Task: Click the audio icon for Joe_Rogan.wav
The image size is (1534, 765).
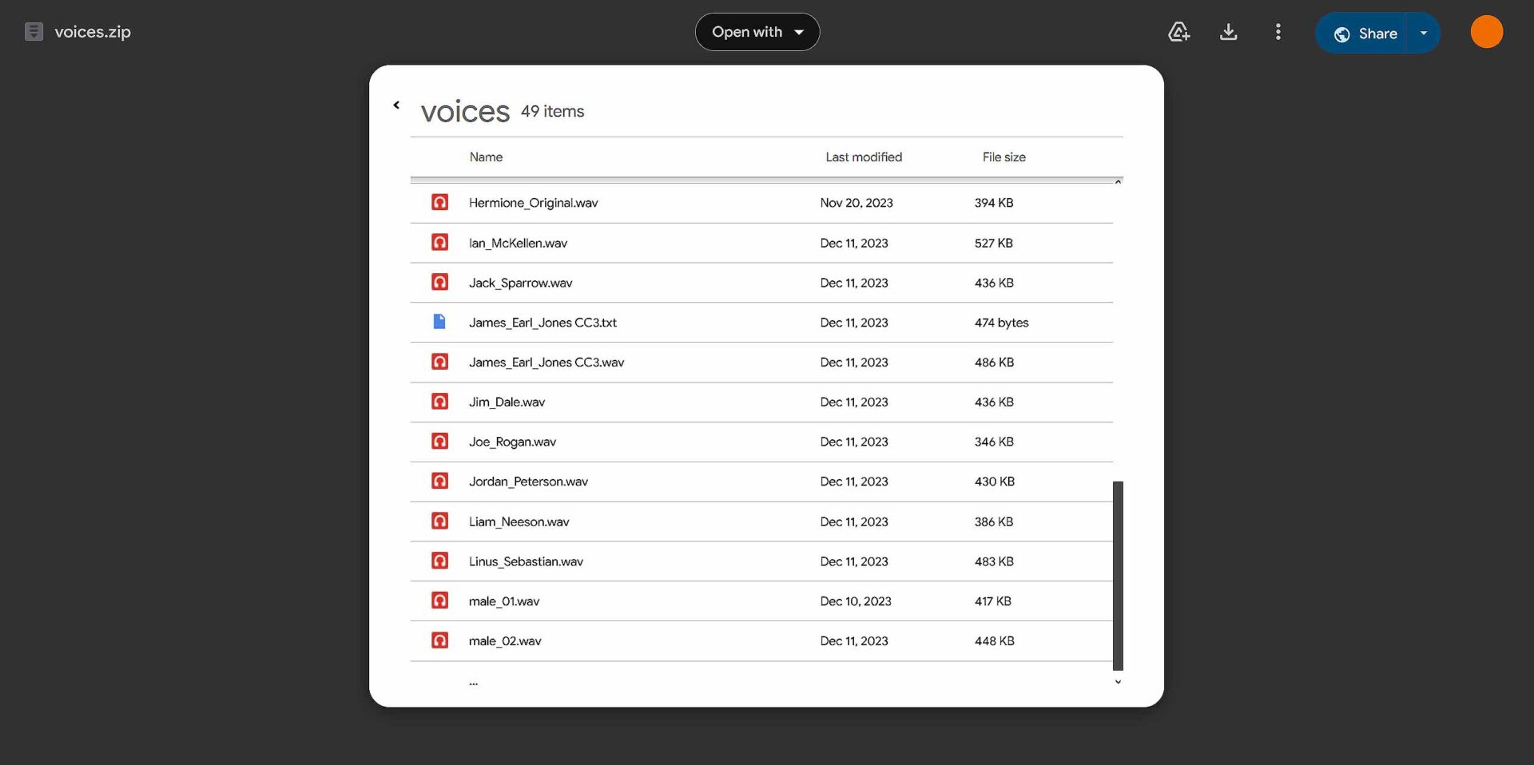Action: click(x=439, y=441)
